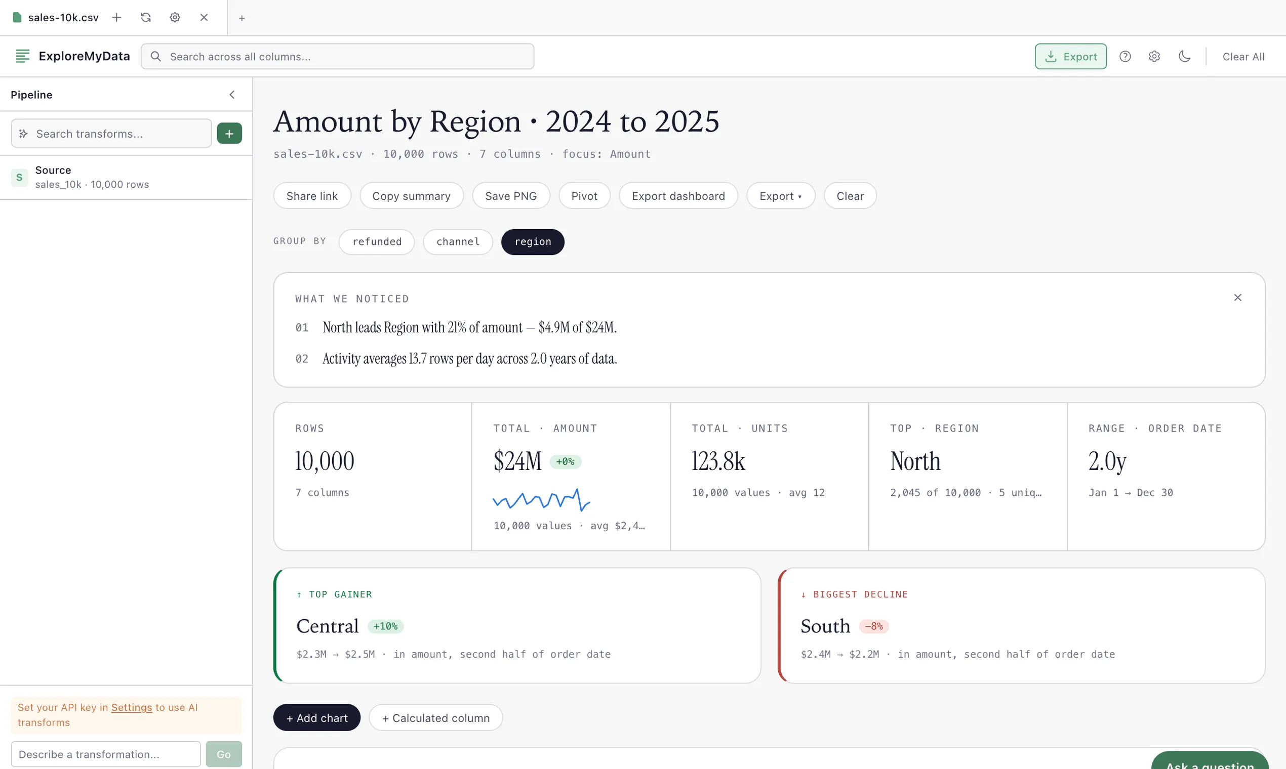Open the Export dropdown in dashboard actions
Image resolution: width=1286 pixels, height=769 pixels.
[780, 195]
